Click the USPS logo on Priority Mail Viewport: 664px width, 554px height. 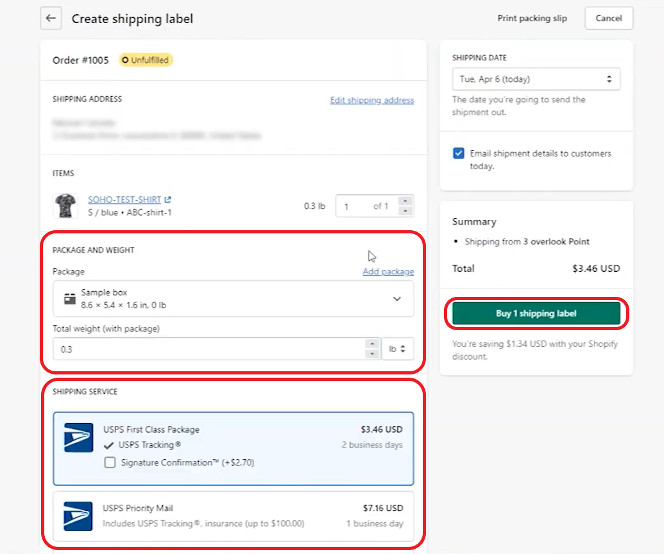(77, 517)
